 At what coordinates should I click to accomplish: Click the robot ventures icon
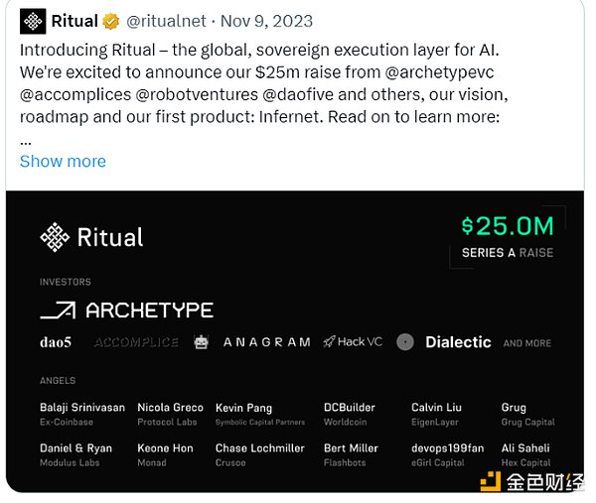pos(201,342)
